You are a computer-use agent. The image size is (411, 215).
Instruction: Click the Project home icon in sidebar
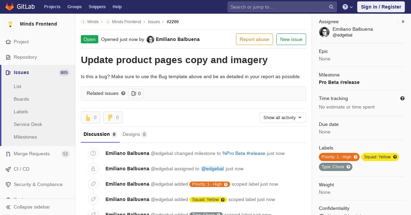tap(8, 42)
